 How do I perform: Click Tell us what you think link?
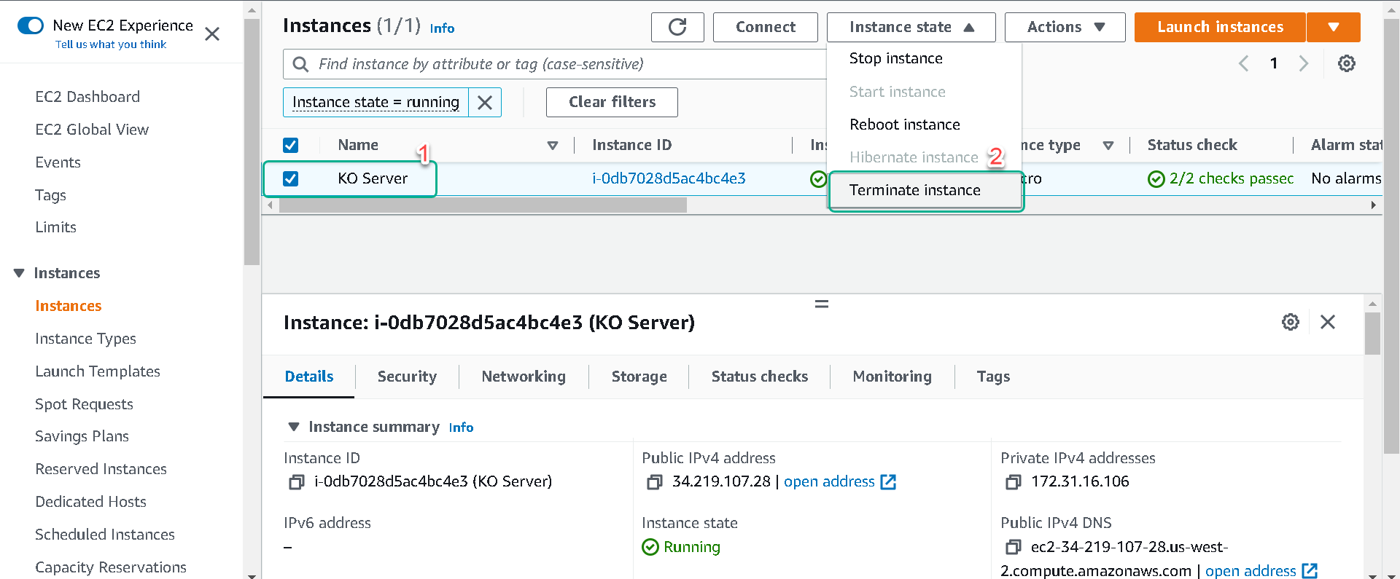[x=111, y=44]
